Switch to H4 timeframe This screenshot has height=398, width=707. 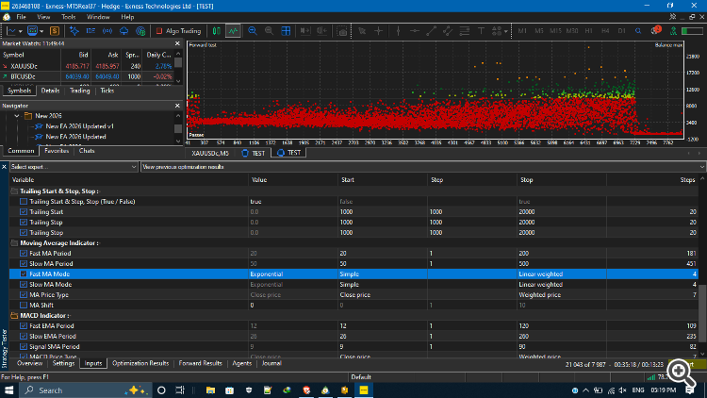[x=605, y=31]
